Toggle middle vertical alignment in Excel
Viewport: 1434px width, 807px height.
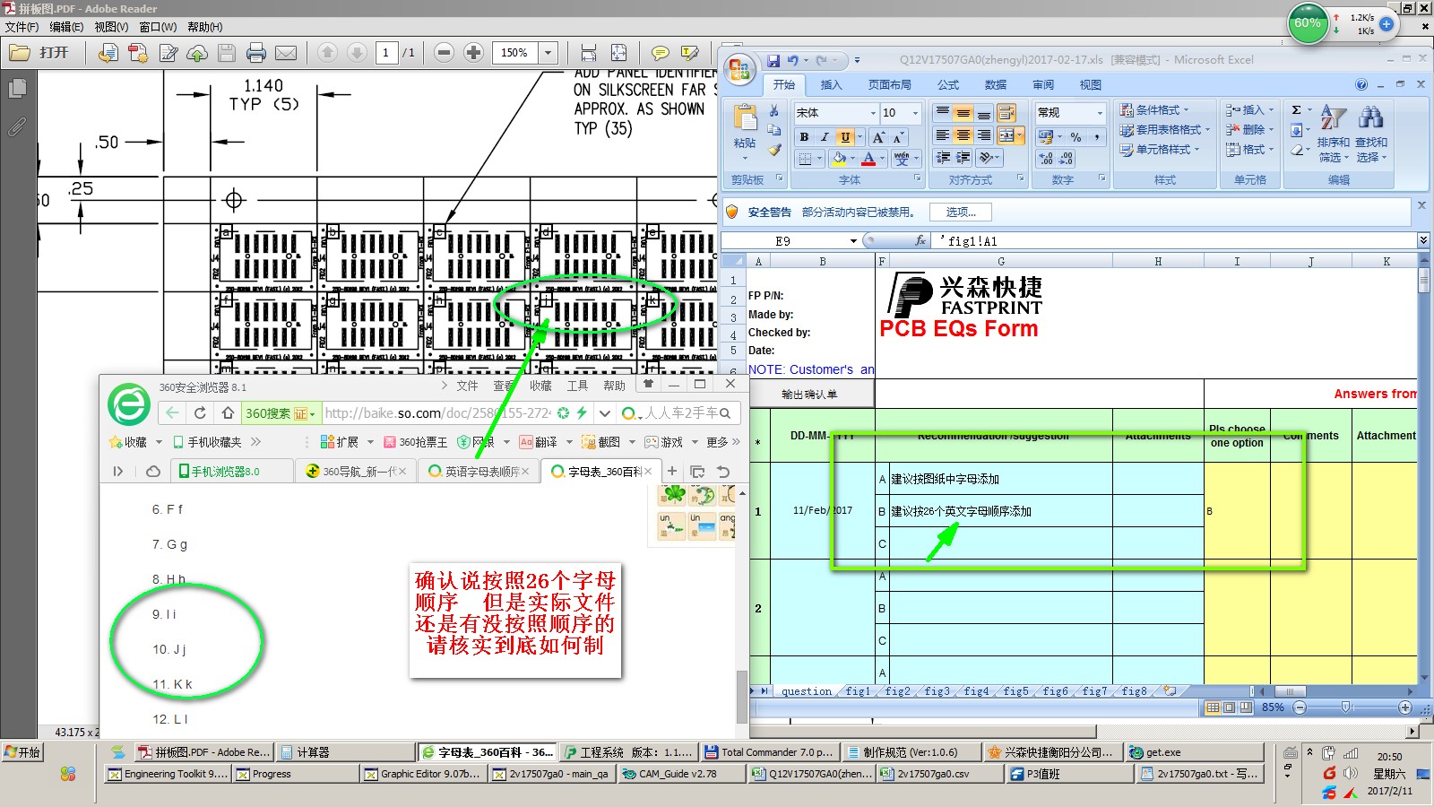[x=963, y=113]
